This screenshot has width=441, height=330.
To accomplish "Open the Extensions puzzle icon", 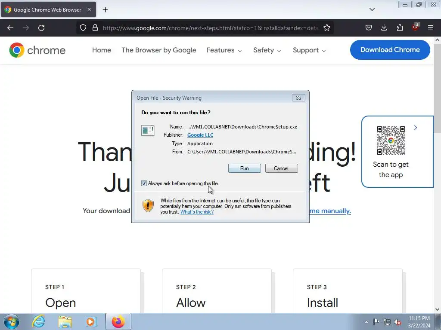I will click(x=400, y=27).
